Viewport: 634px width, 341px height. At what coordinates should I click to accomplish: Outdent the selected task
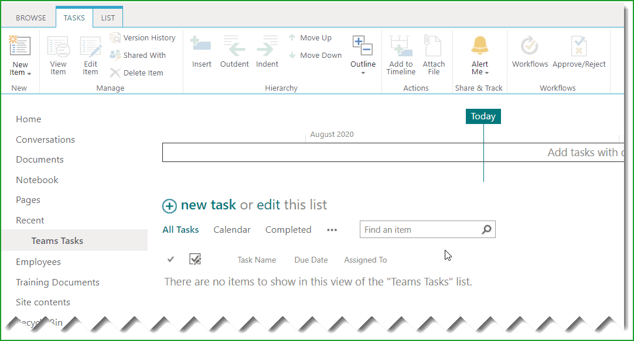pos(234,50)
